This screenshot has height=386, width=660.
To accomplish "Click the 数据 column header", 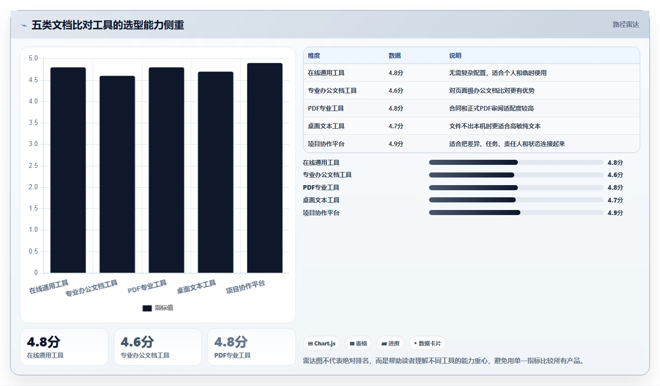I will point(395,56).
